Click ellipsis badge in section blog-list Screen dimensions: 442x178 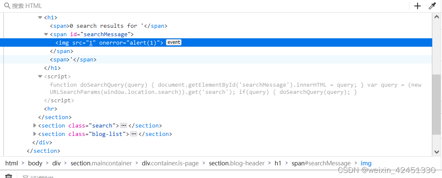click(x=134, y=134)
